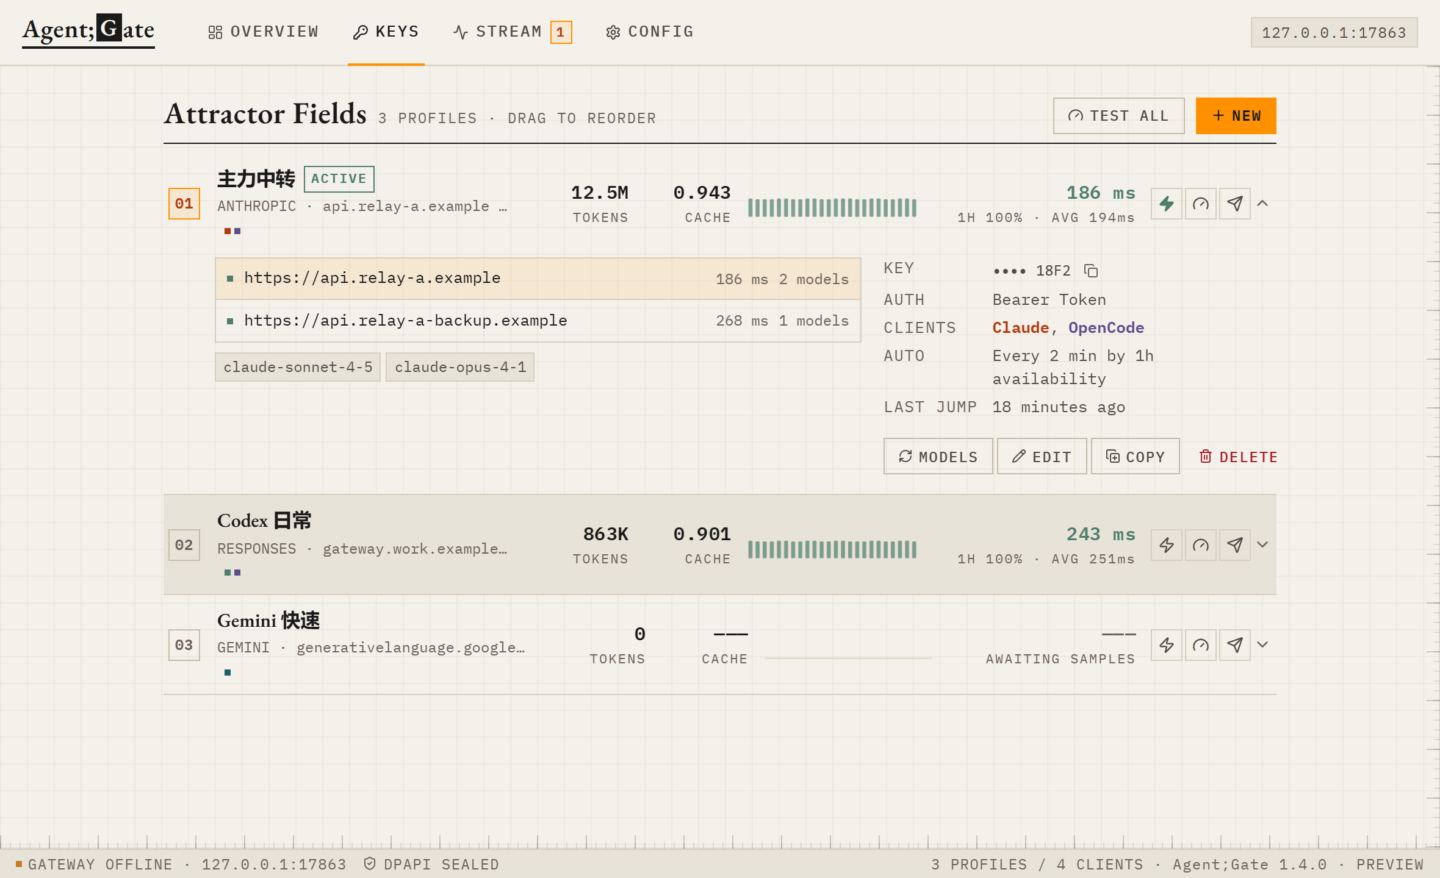The height and width of the screenshot is (878, 1440).
Task: Click gauge test icon on Gemini 快速 row
Action: [1200, 645]
